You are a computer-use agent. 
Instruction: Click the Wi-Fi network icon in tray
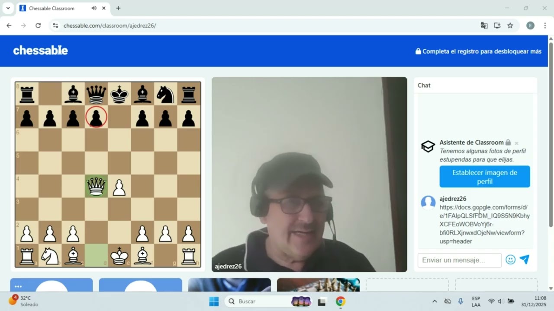pyautogui.click(x=491, y=301)
